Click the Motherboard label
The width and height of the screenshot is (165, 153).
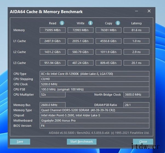(23, 120)
